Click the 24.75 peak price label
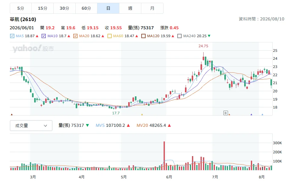Screen dimensions: 286x182 (x=203, y=46)
